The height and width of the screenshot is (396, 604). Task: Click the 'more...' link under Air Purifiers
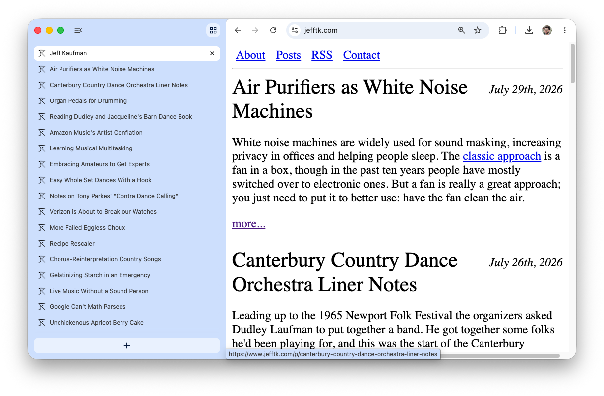[x=248, y=224]
